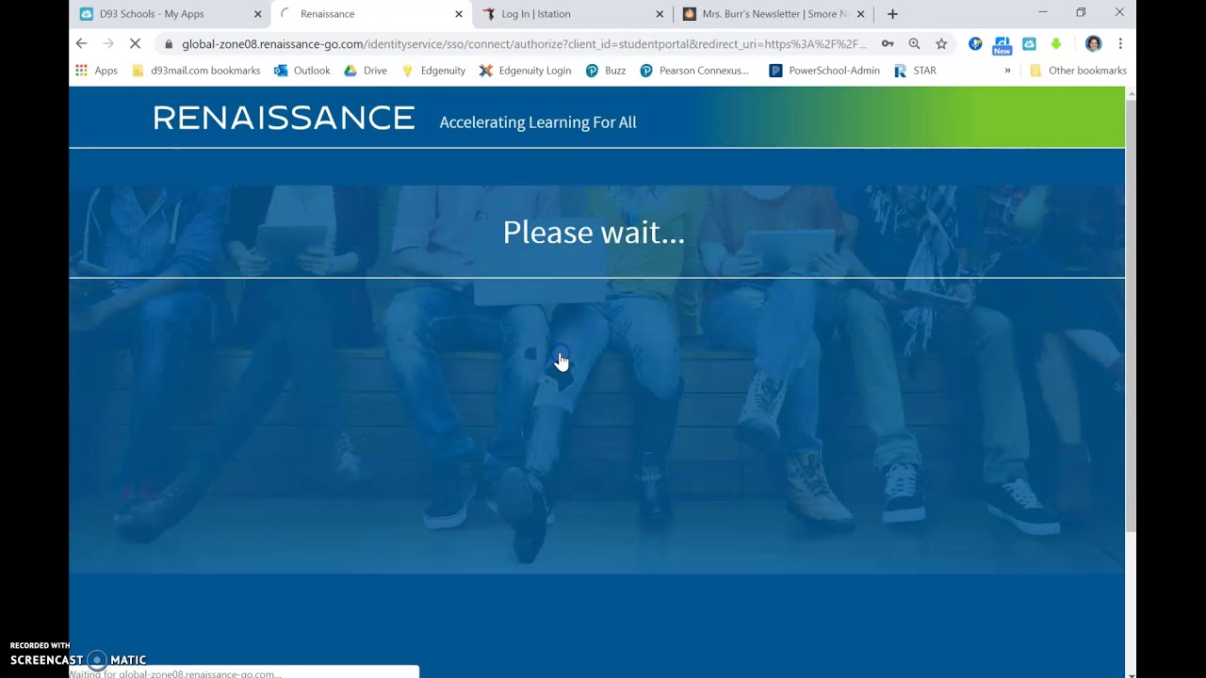Screen dimensions: 1206x678
Task: Close the Renaissance tab
Action: tap(459, 14)
